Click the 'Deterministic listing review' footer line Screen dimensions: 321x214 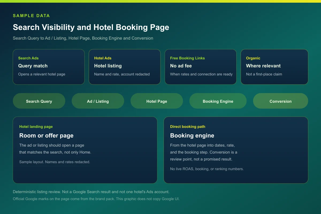(91, 192)
